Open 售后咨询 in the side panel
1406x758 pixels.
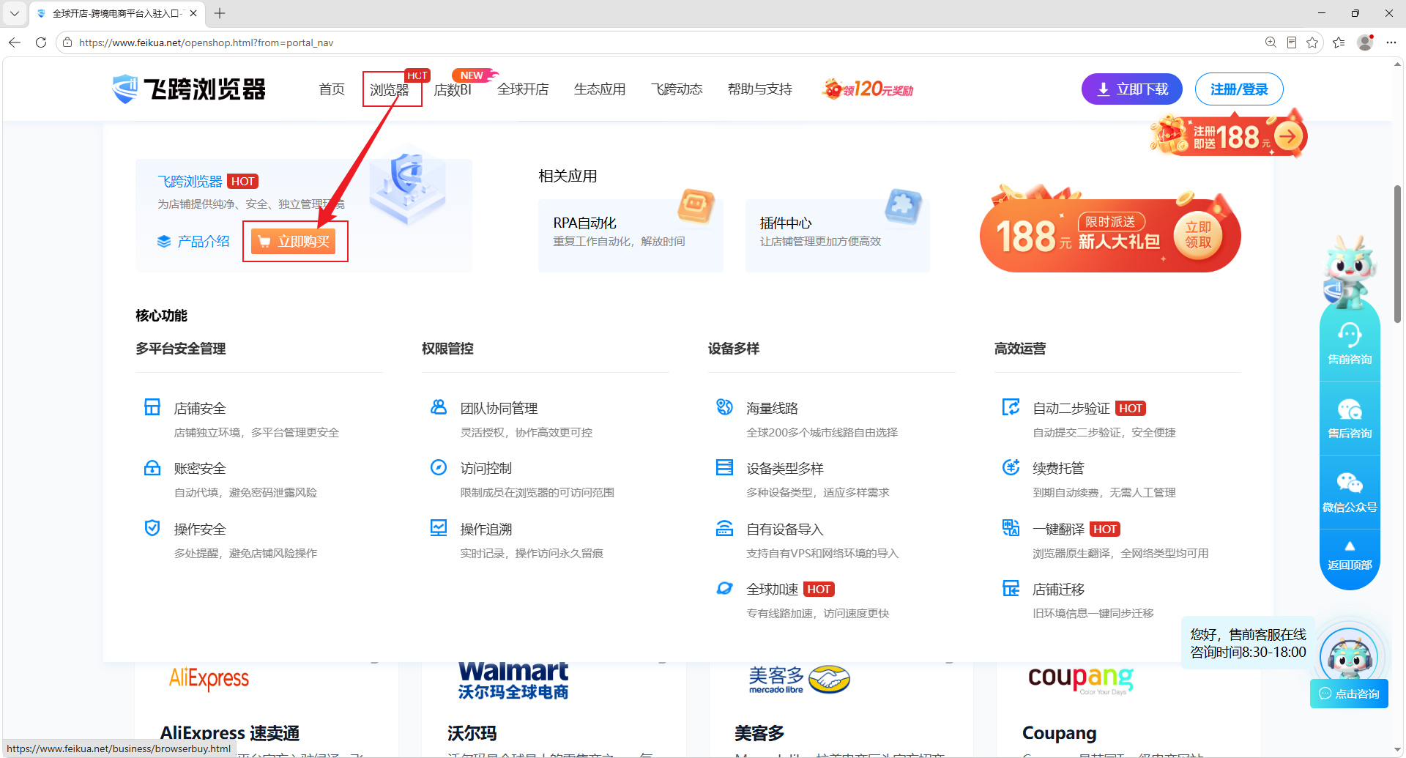(x=1350, y=418)
